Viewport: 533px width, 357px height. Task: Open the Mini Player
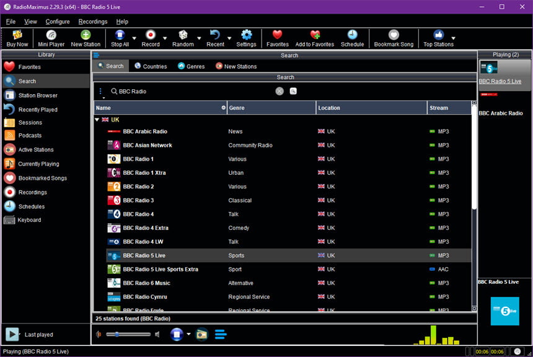coord(51,38)
